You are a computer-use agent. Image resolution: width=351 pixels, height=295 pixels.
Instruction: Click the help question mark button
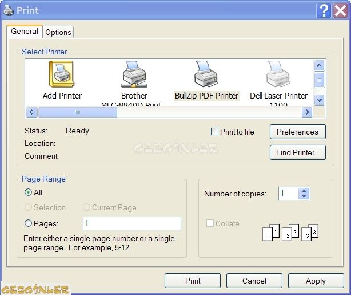click(324, 10)
